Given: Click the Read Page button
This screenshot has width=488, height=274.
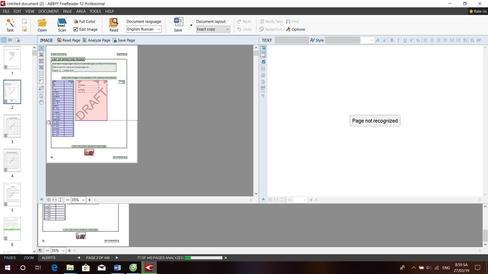Looking at the screenshot, I should [x=69, y=40].
